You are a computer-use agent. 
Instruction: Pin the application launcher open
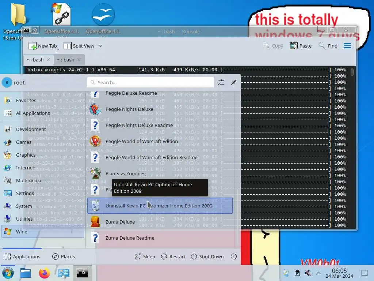coord(234,82)
